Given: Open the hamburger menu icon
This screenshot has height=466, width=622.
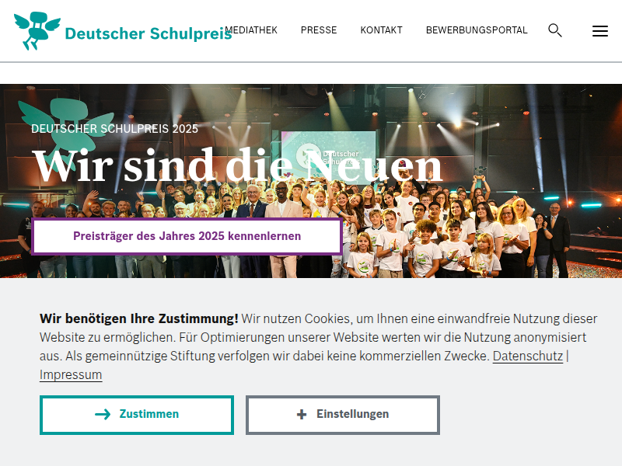Looking at the screenshot, I should (x=599, y=31).
